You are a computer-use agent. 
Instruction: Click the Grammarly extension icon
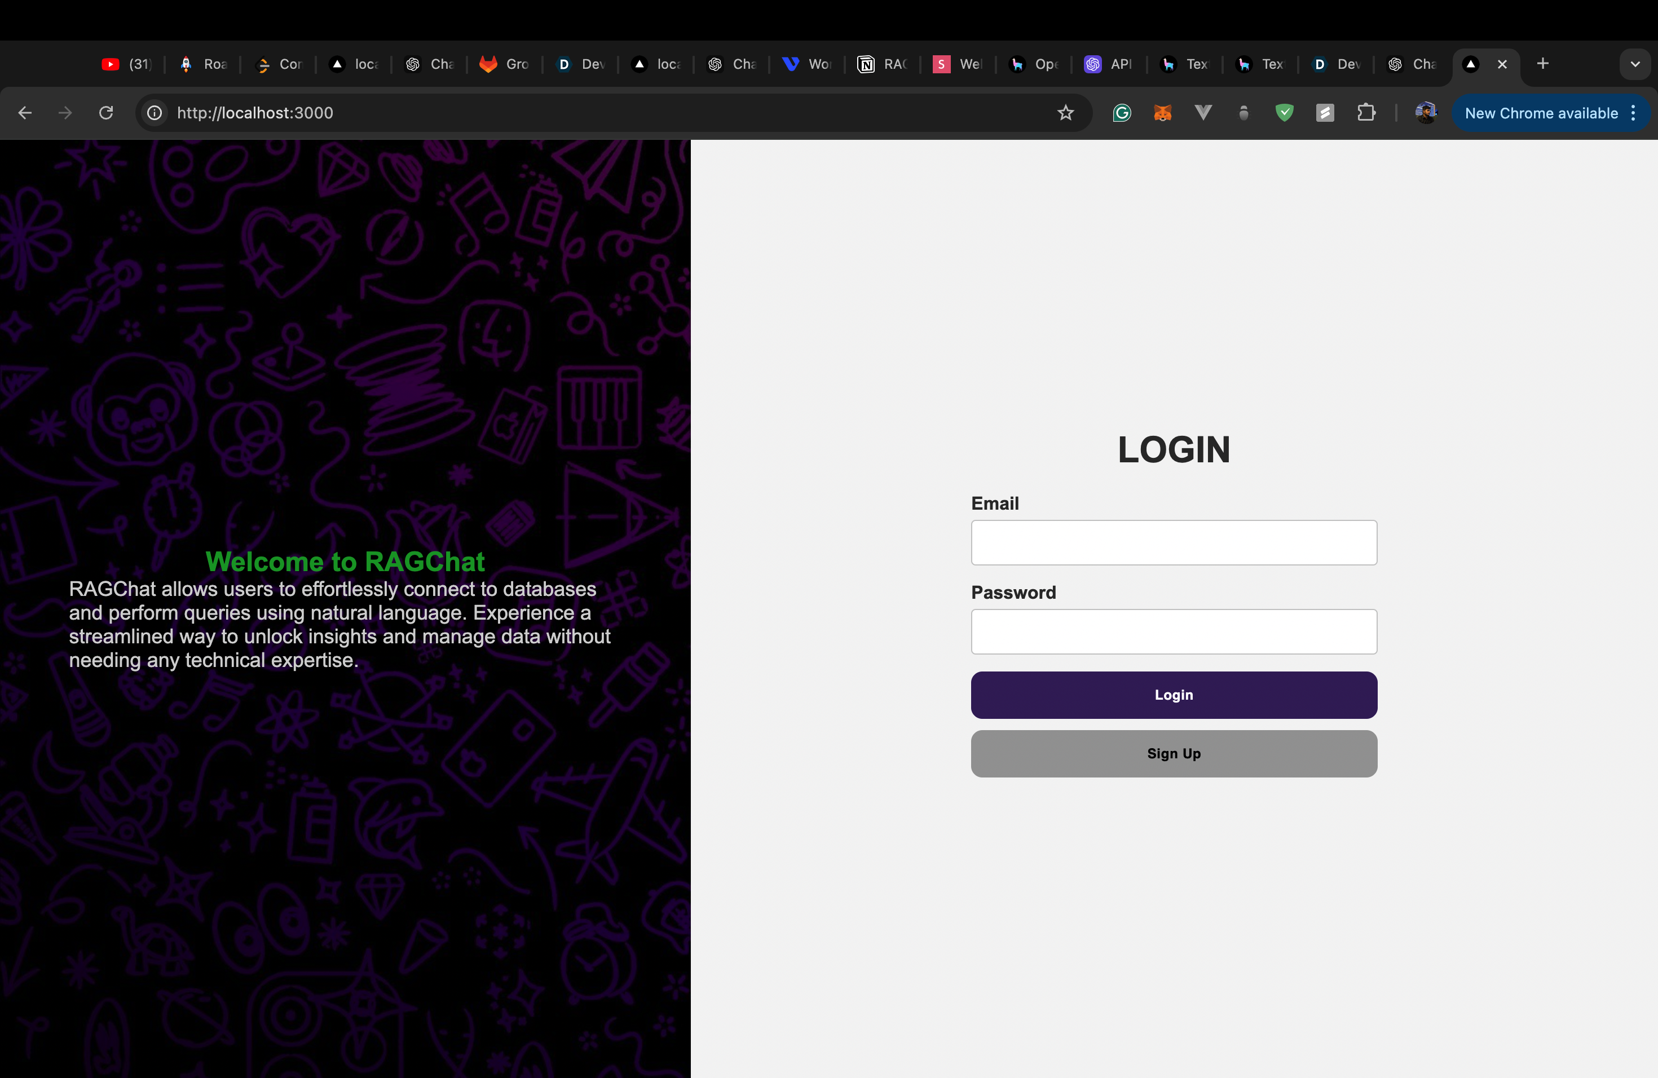(x=1122, y=113)
